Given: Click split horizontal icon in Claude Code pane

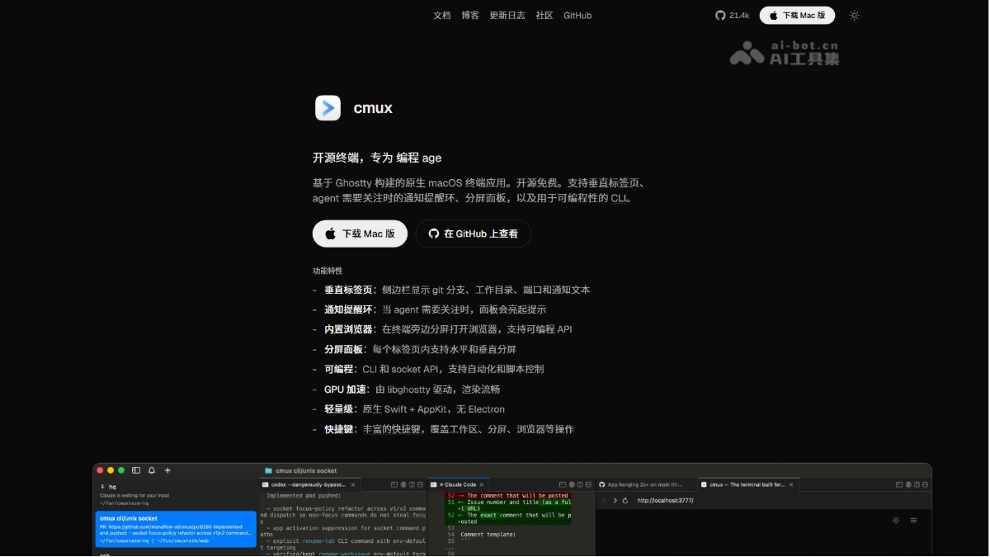Looking at the screenshot, I should [x=588, y=484].
